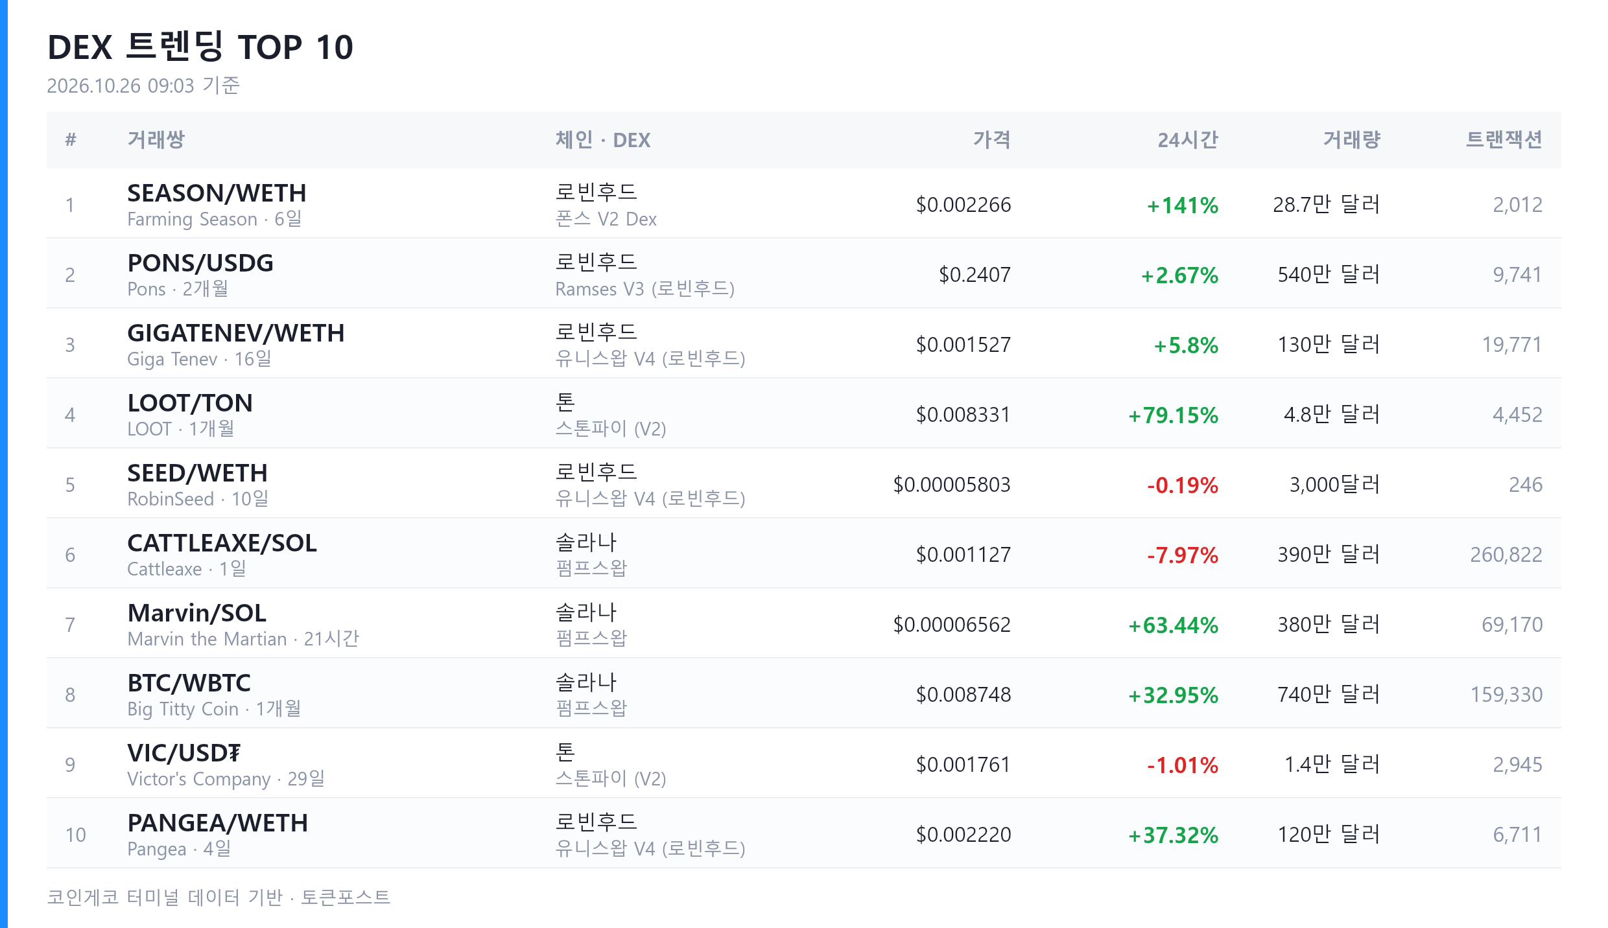1608x928 pixels.
Task: Click the 2026.10.26 09:03 기준 timestamp
Action: point(143,86)
